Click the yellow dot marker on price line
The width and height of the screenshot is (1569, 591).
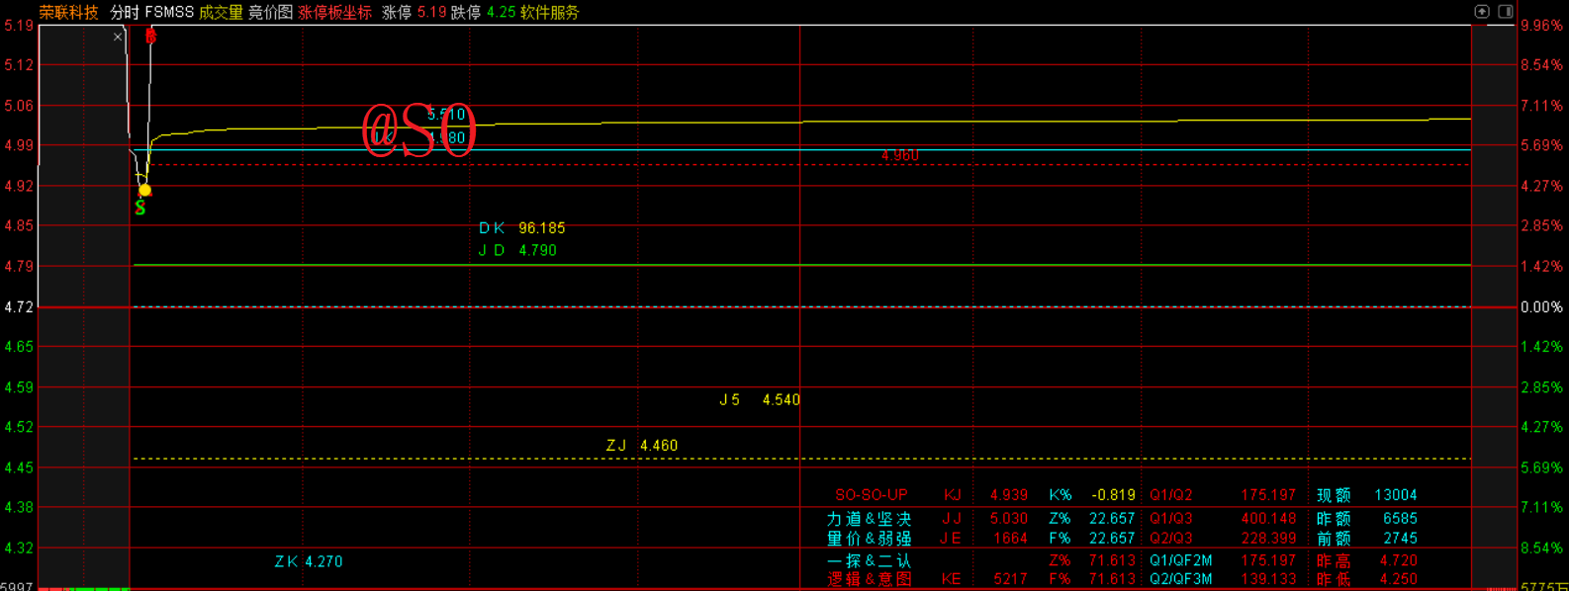(144, 190)
